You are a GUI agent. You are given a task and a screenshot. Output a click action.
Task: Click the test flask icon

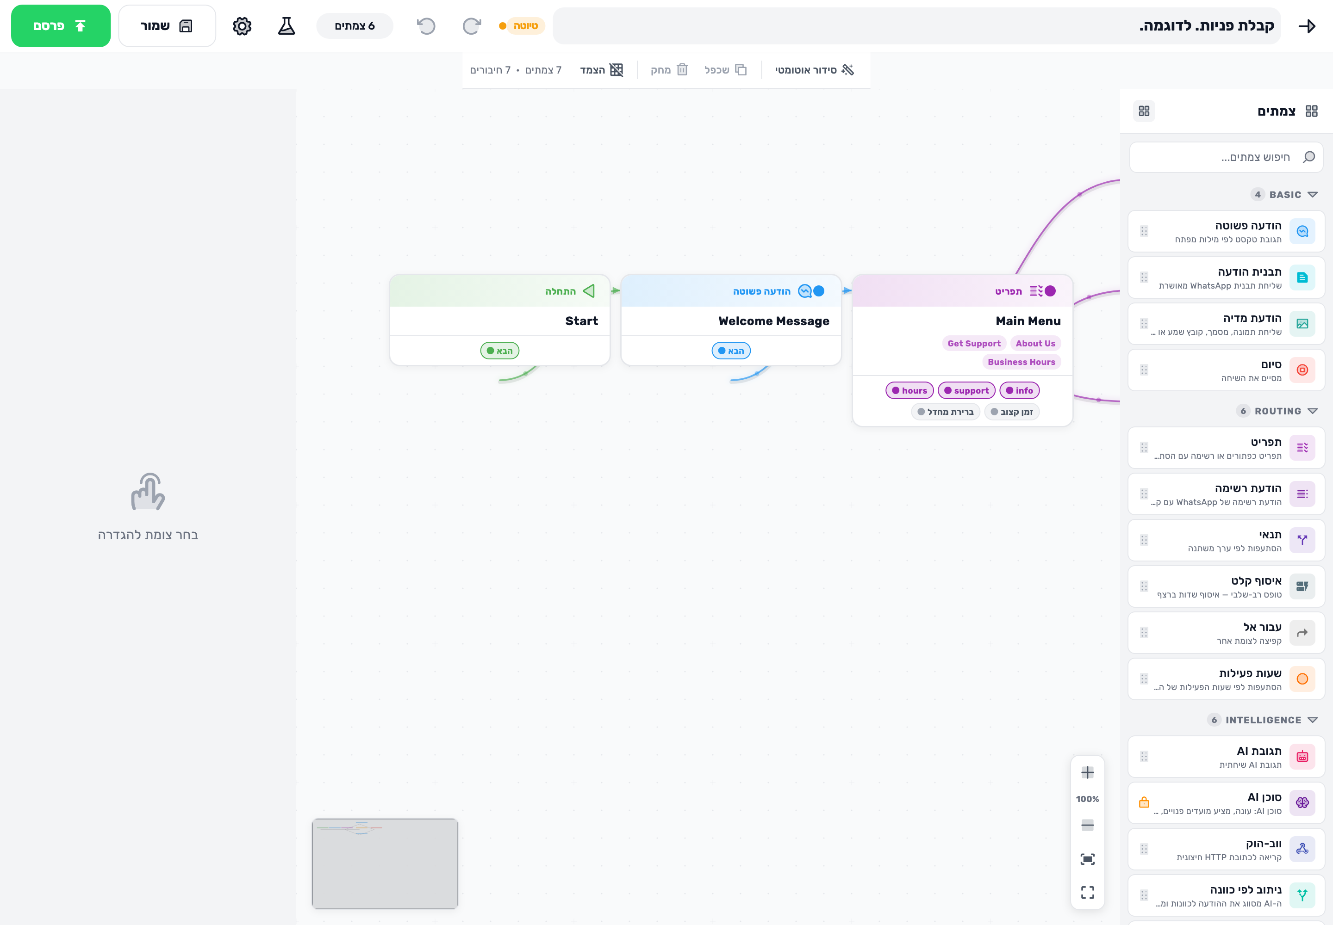[287, 26]
